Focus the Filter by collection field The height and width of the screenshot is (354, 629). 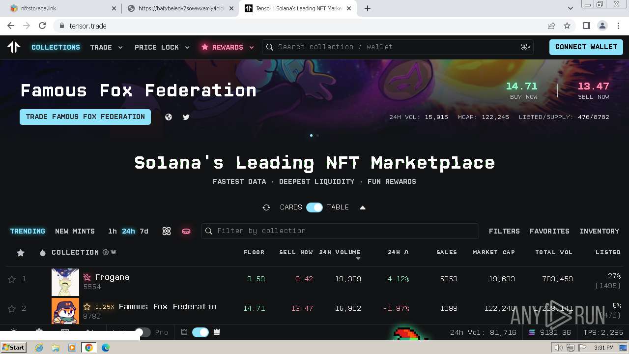click(340, 231)
